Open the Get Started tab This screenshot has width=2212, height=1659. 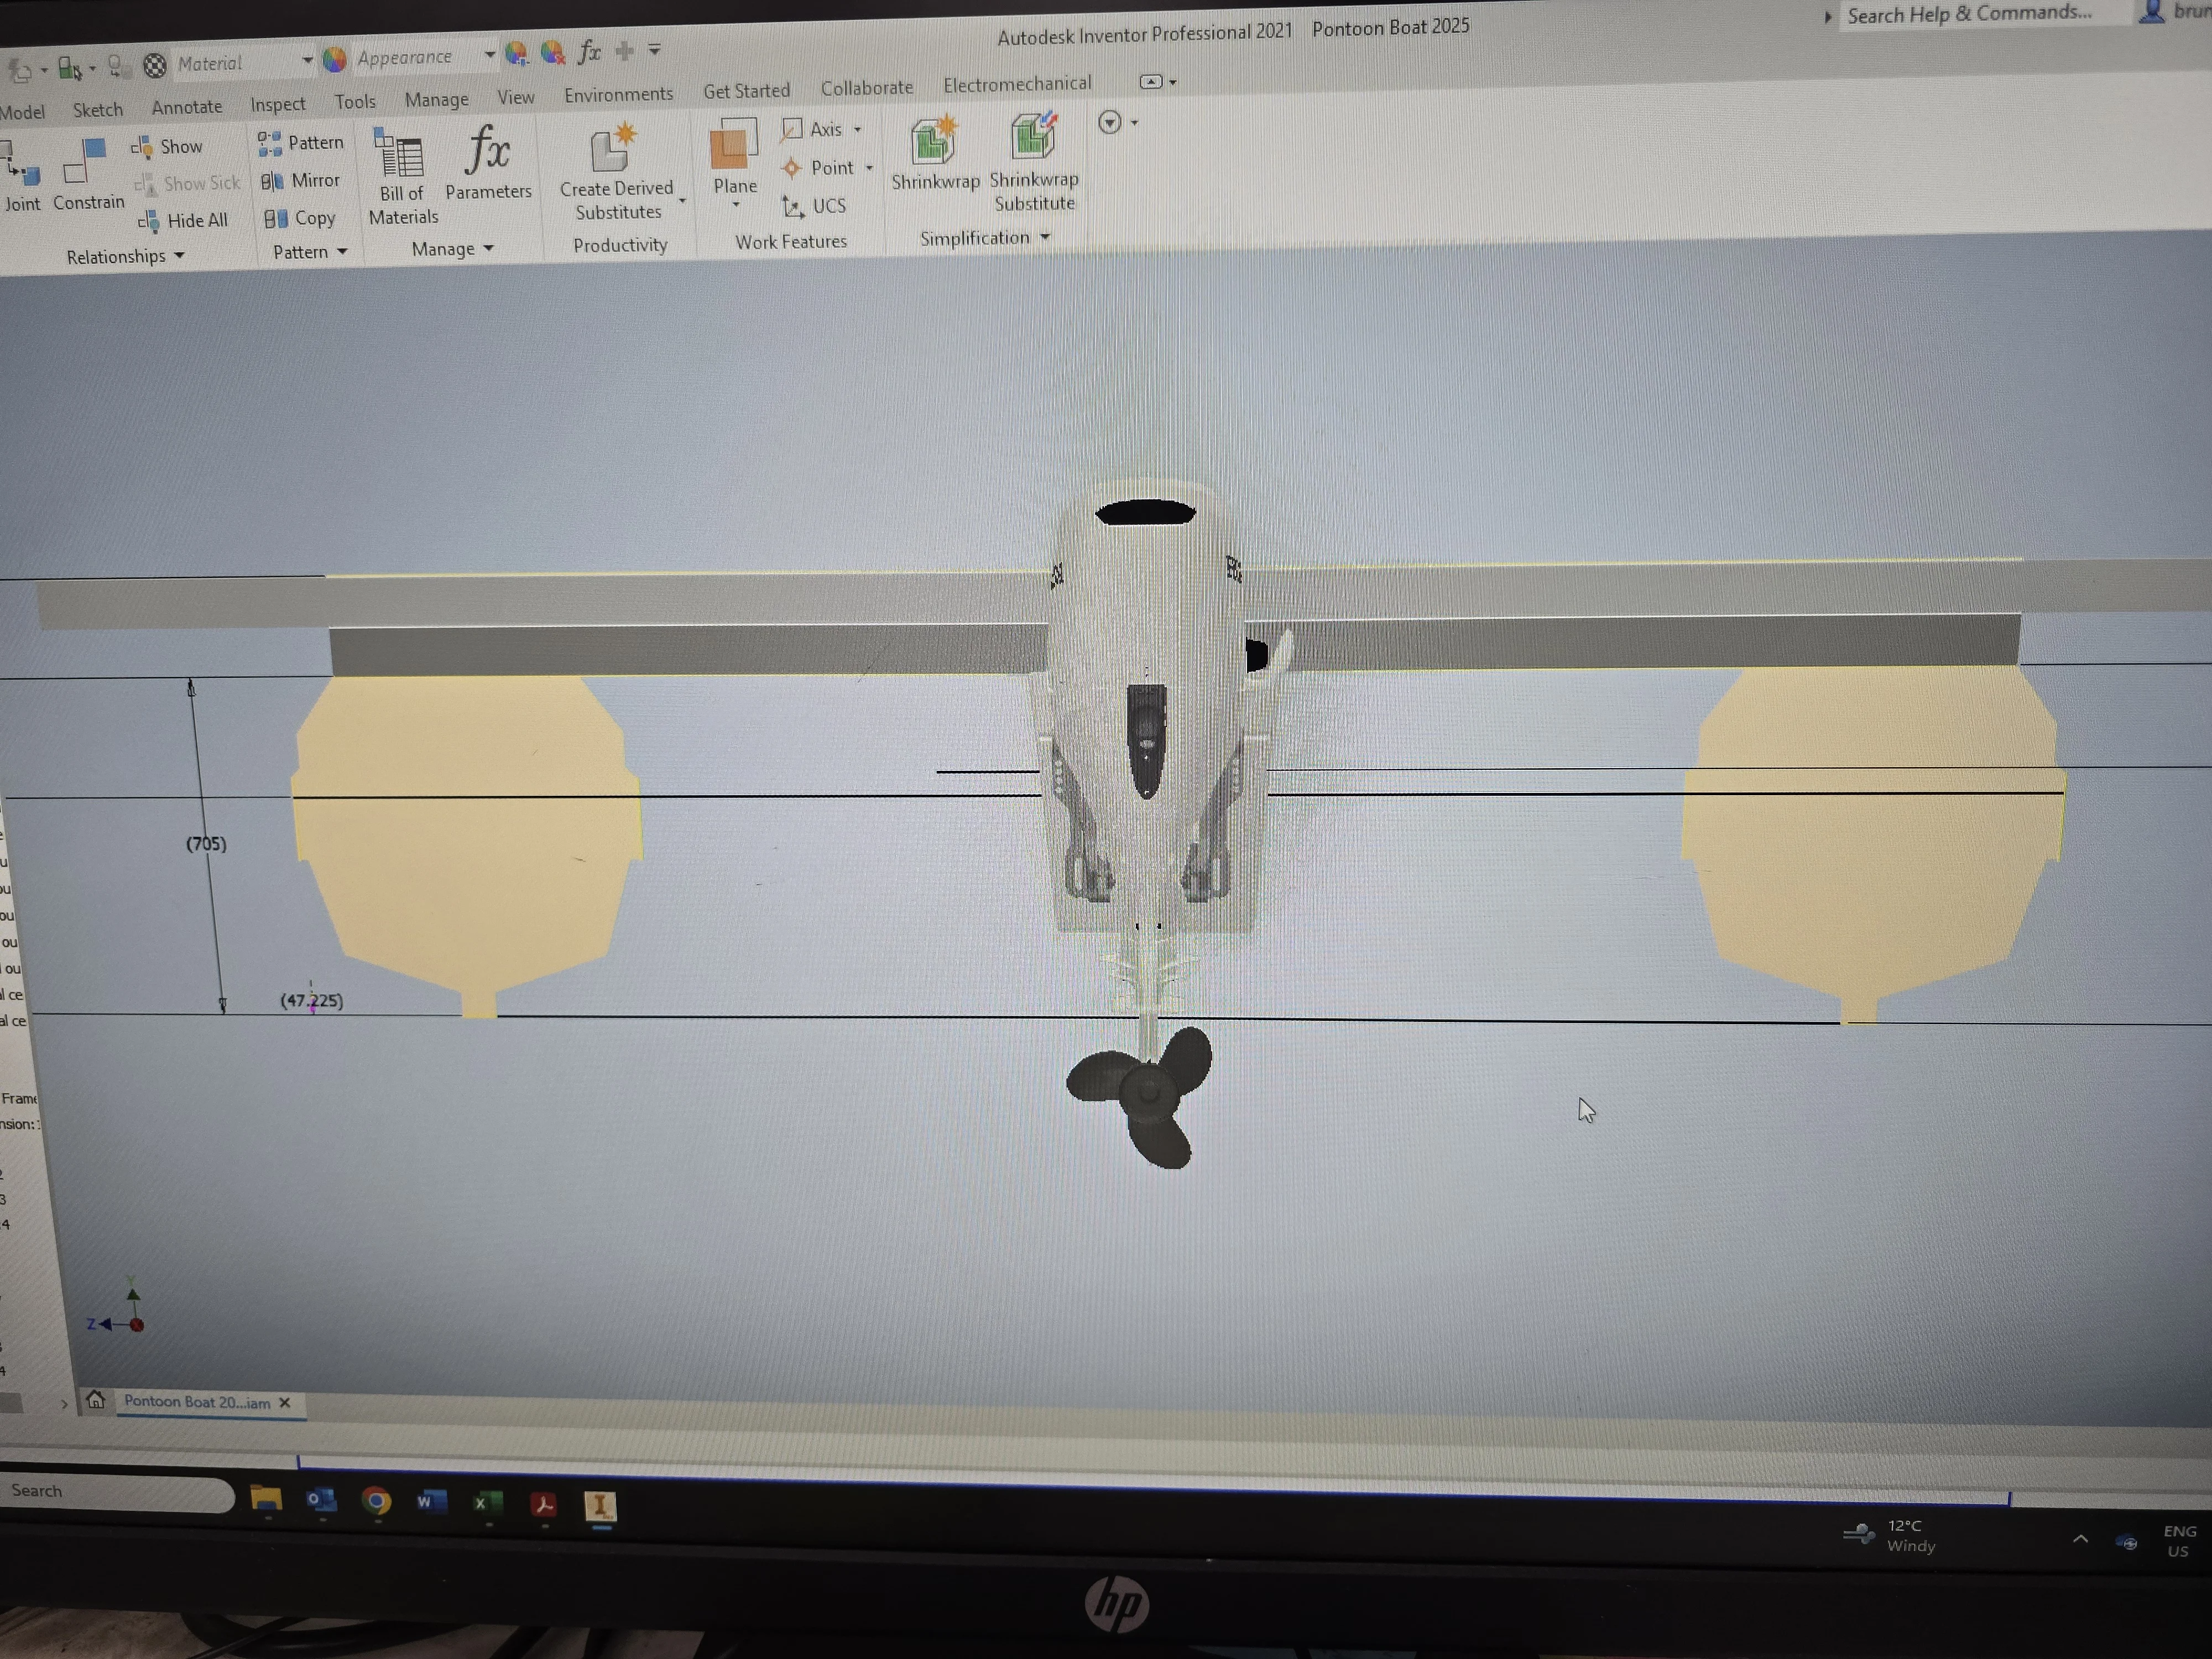point(746,91)
